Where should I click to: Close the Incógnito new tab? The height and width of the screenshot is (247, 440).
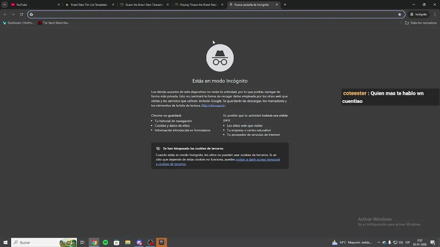click(x=277, y=5)
